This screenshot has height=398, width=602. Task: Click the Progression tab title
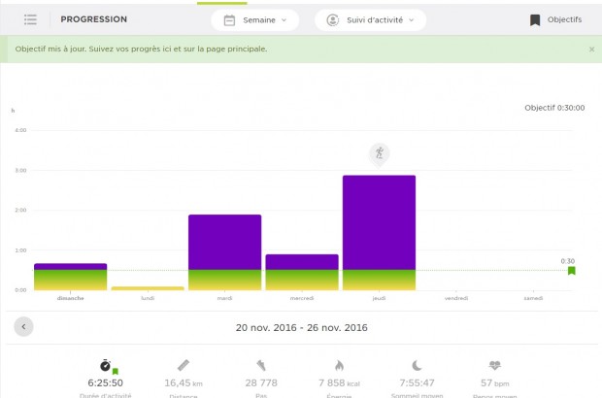92,19
